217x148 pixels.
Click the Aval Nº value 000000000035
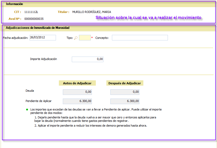34,19
